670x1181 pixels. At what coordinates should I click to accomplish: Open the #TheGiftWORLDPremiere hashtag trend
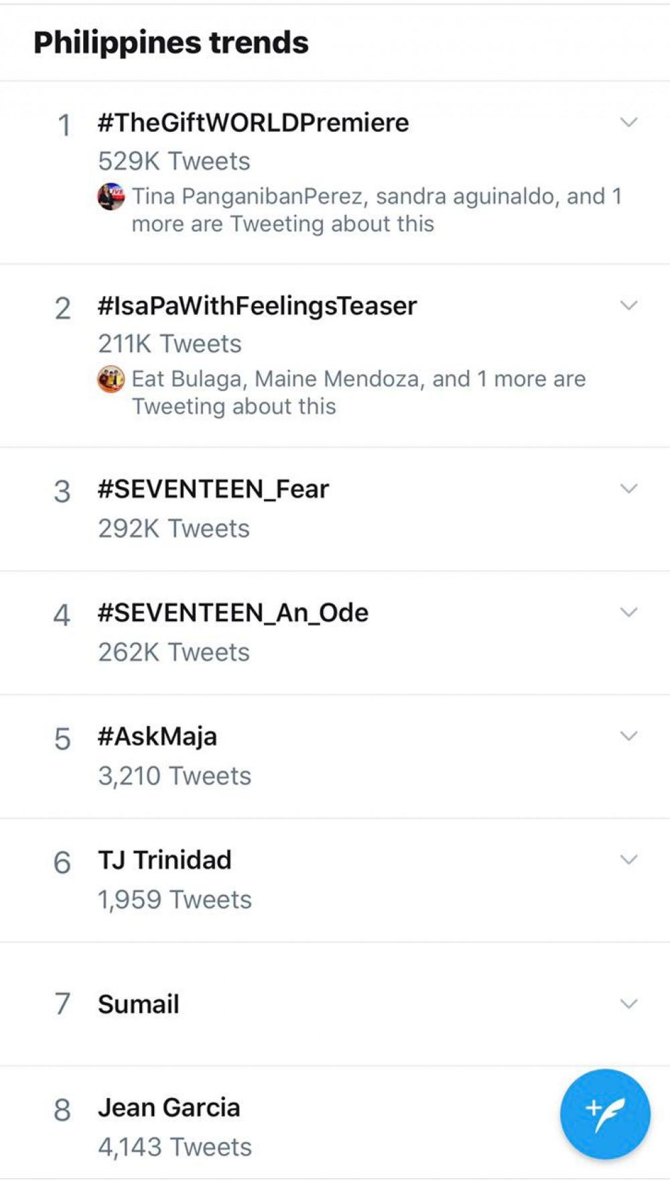pos(253,123)
